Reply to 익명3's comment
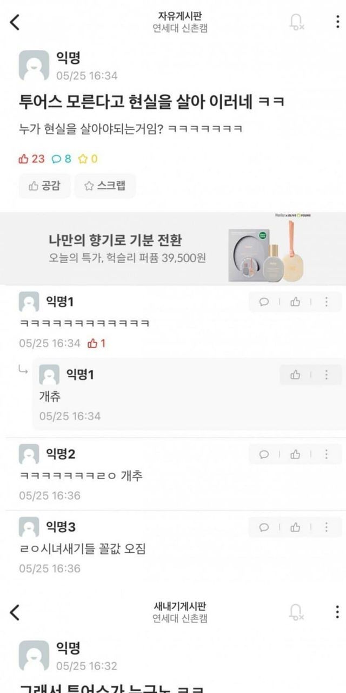Screen dimensions: 346x693 264,527
